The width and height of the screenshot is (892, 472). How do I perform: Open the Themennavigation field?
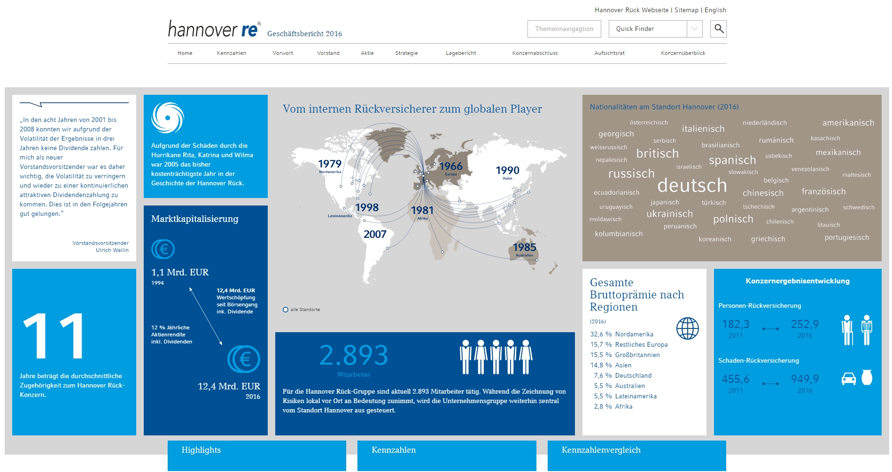(564, 29)
